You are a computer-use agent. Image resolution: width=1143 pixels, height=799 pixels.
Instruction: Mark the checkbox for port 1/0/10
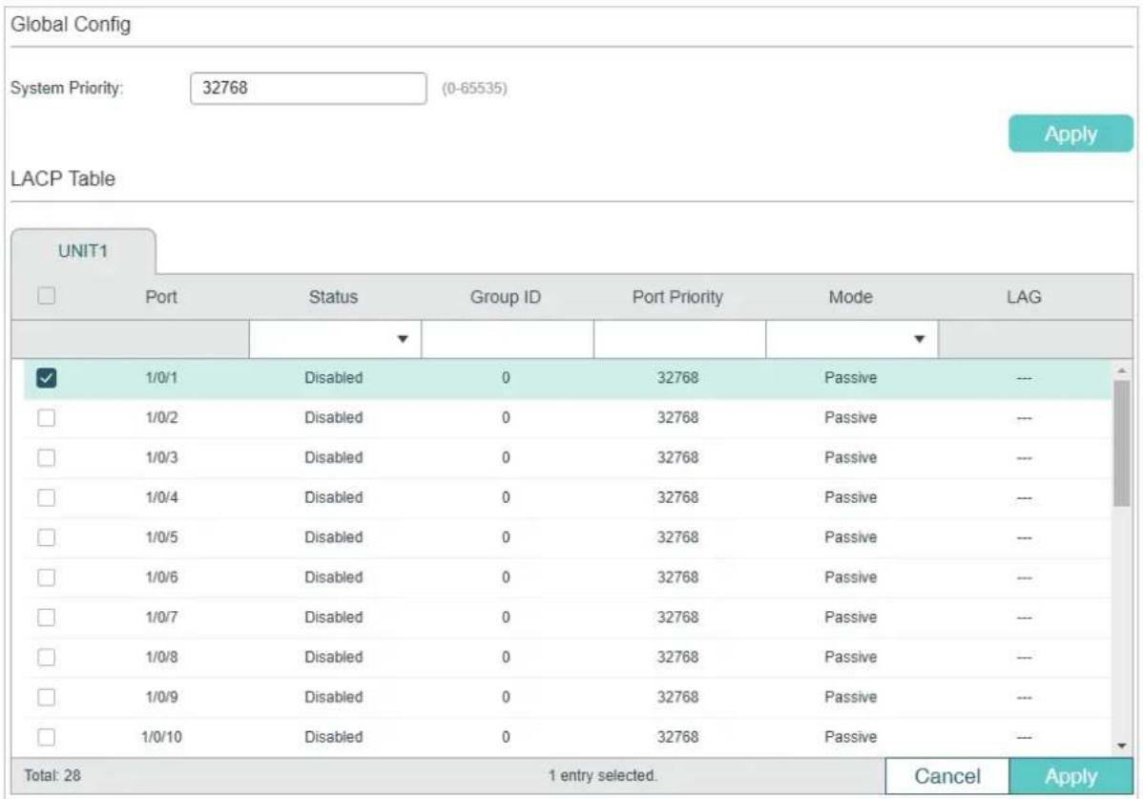(x=46, y=737)
